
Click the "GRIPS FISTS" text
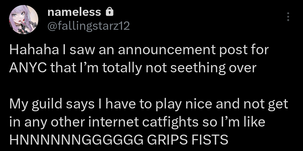tap(187, 140)
